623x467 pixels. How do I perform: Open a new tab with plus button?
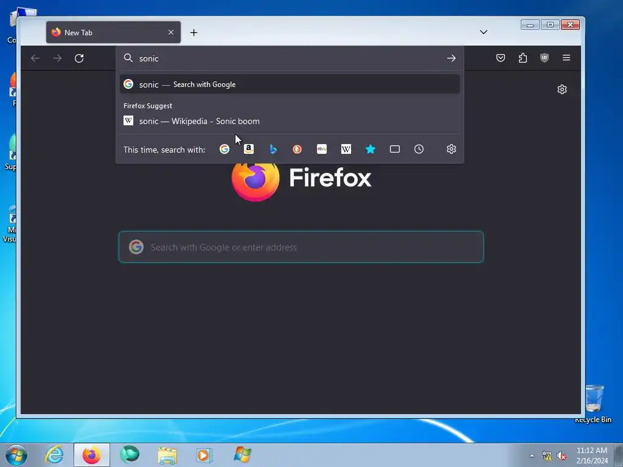point(193,33)
